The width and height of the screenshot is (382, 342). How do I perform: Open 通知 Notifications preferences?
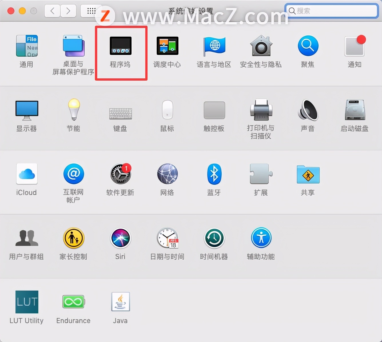(355, 51)
